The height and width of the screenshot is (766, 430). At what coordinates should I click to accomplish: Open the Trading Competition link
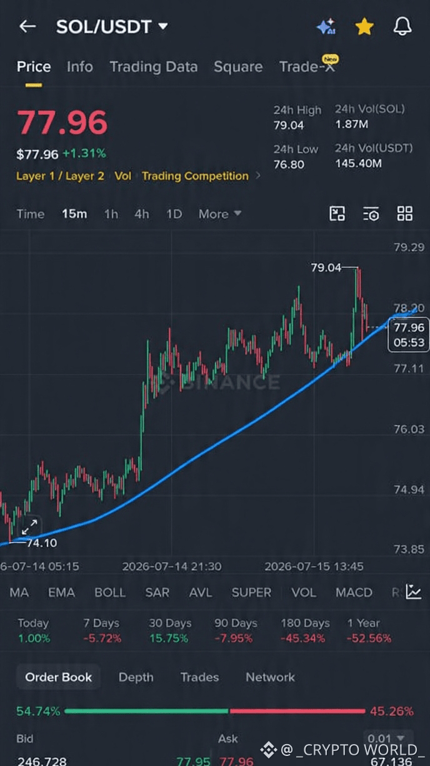[195, 176]
